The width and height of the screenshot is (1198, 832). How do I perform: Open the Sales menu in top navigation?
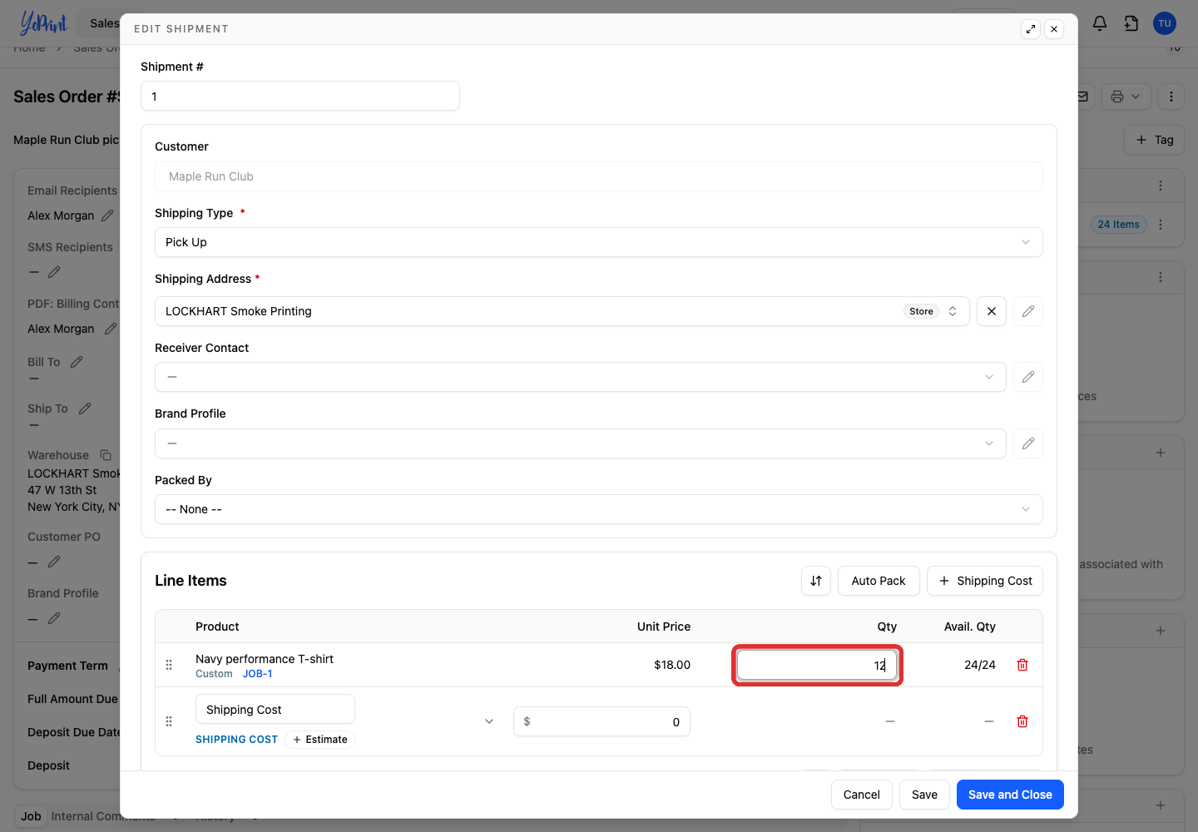tap(104, 23)
